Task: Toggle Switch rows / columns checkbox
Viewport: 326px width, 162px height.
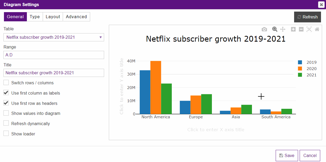Action: tap(6, 83)
